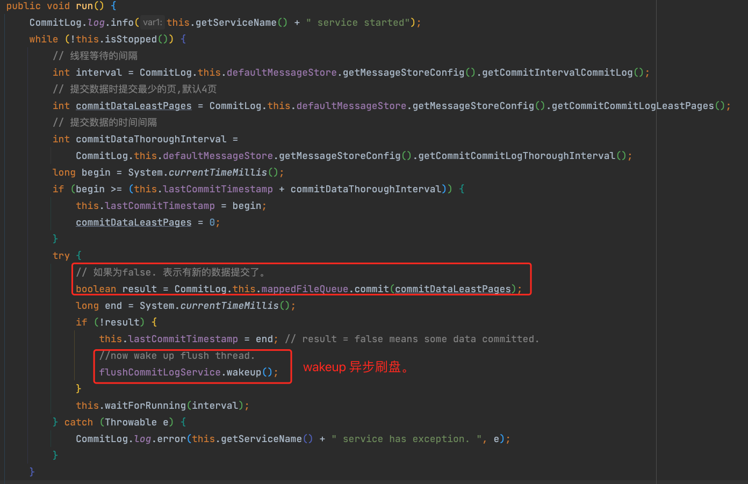Click the comment '提交数据时提交最少的页,默认4页'
This screenshot has height=484, width=748.
tap(143, 89)
